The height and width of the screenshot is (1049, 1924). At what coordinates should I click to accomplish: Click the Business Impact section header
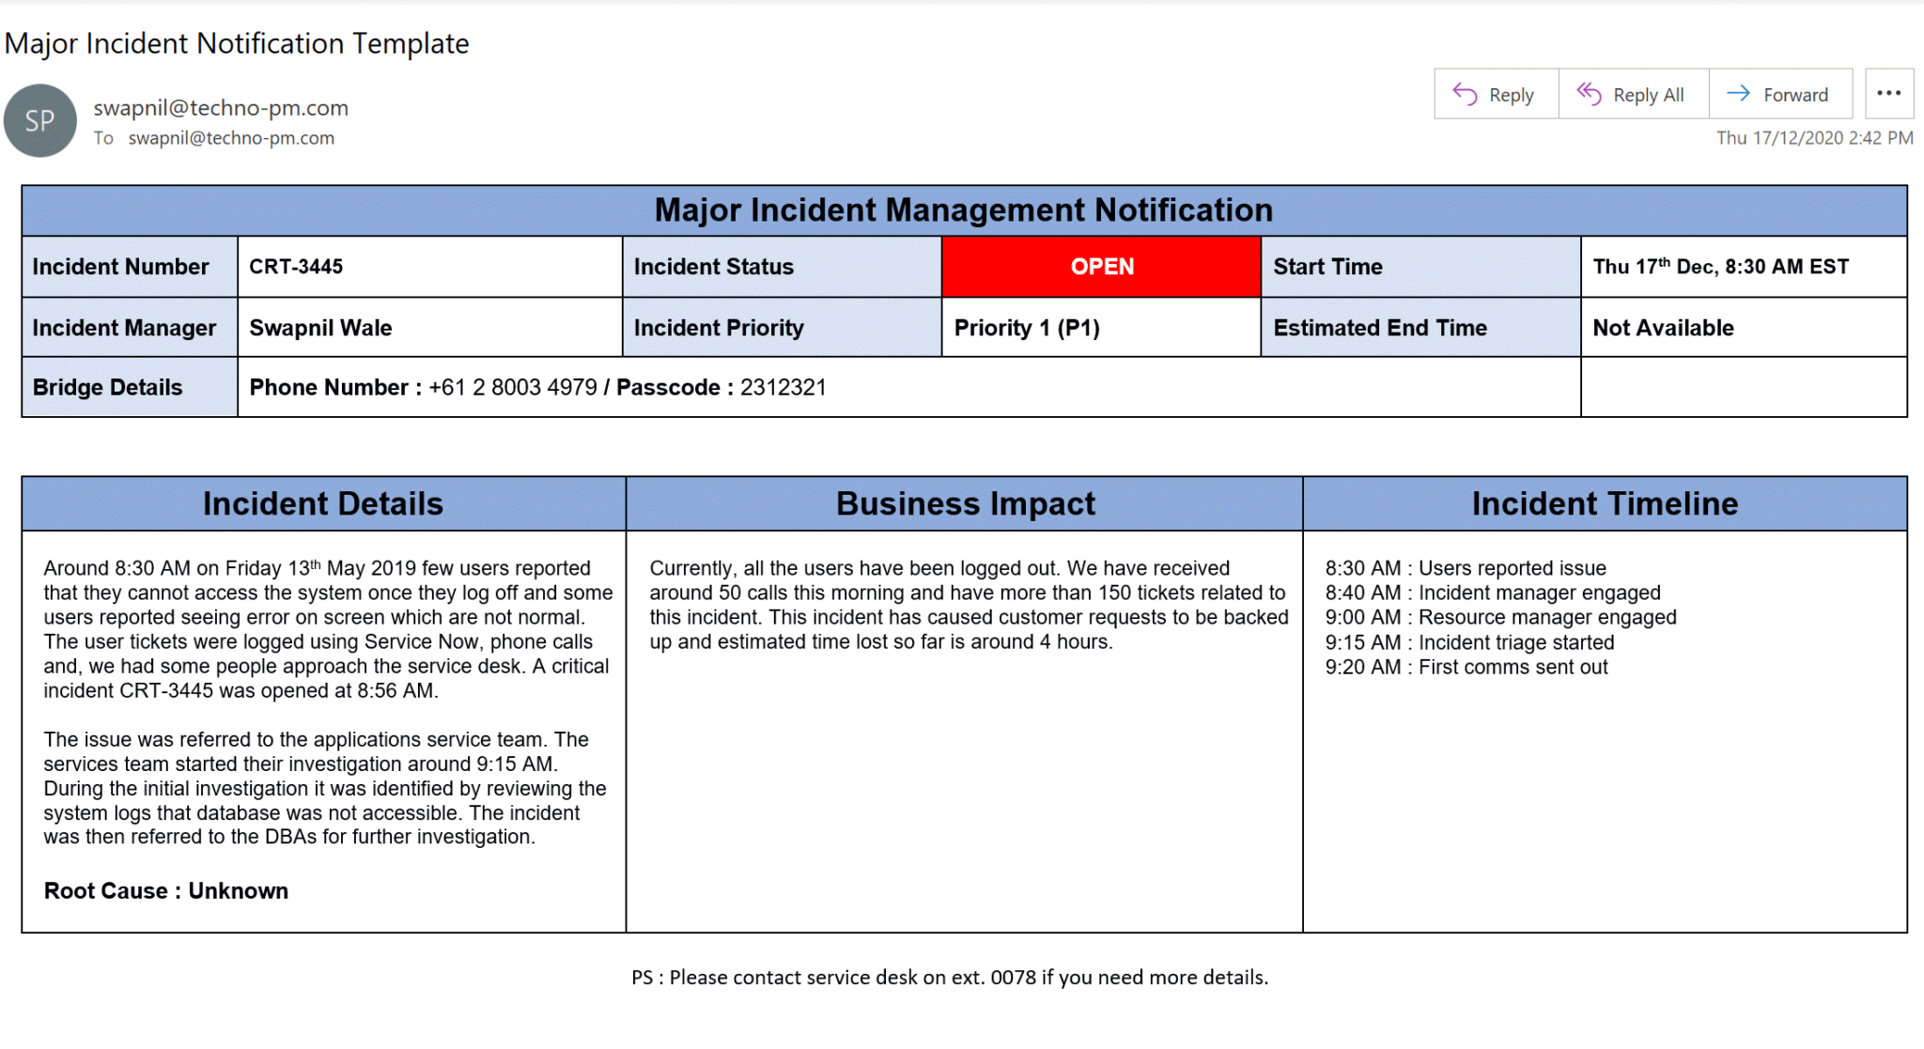click(965, 503)
